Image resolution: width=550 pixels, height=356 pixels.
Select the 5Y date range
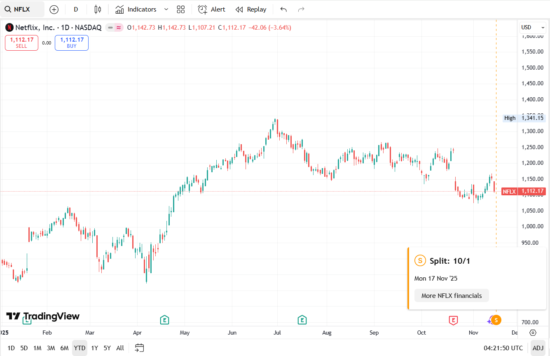tap(107, 348)
